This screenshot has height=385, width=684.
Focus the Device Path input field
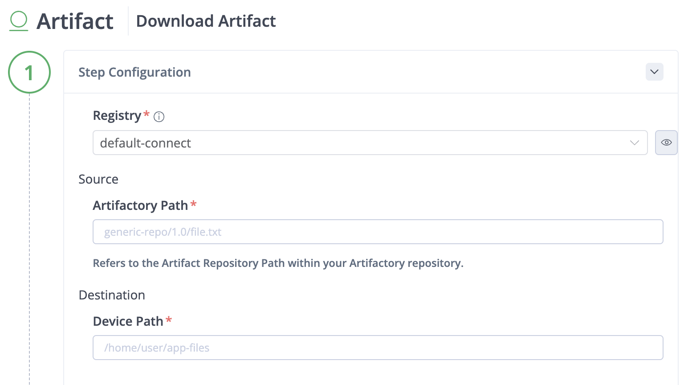pyautogui.click(x=378, y=348)
